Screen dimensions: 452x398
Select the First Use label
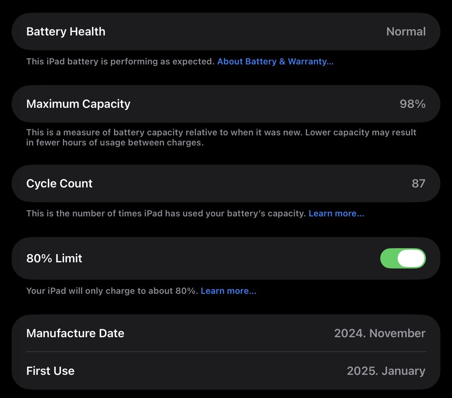point(50,371)
